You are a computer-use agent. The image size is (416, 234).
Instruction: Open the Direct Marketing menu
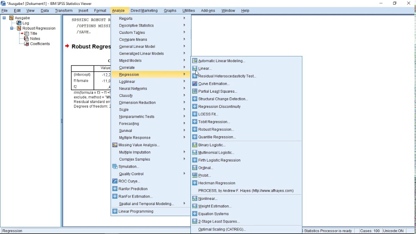[x=144, y=11]
